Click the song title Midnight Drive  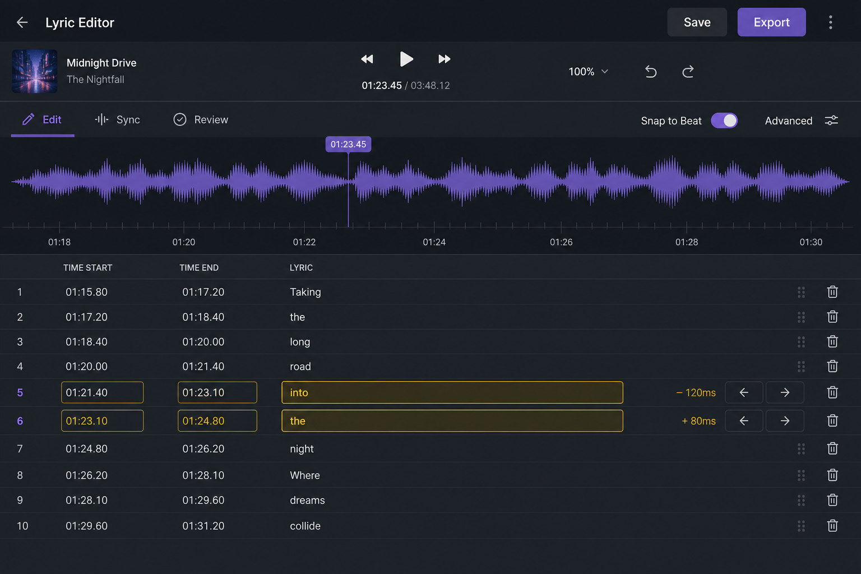point(101,63)
